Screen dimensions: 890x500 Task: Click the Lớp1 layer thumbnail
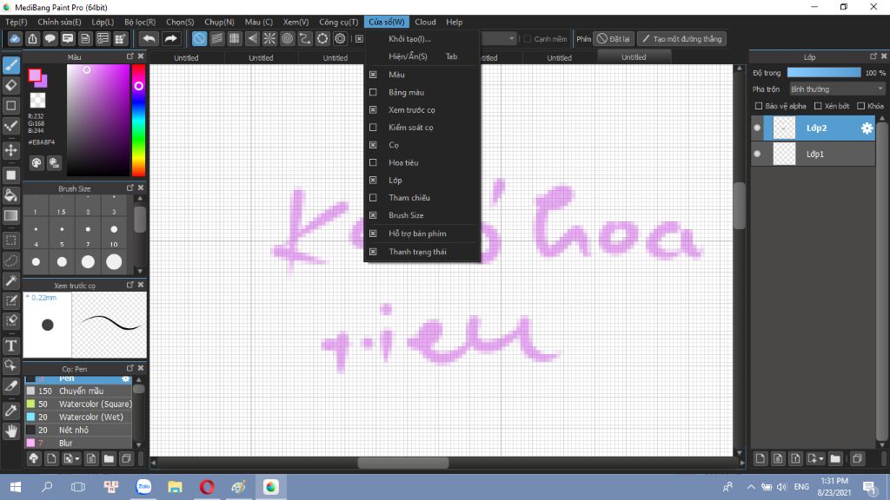pos(785,154)
